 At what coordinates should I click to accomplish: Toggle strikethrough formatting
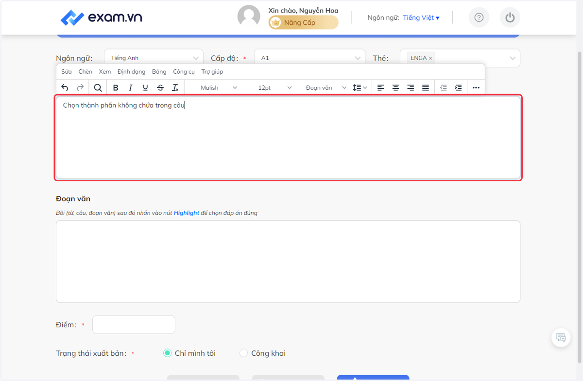coord(160,88)
